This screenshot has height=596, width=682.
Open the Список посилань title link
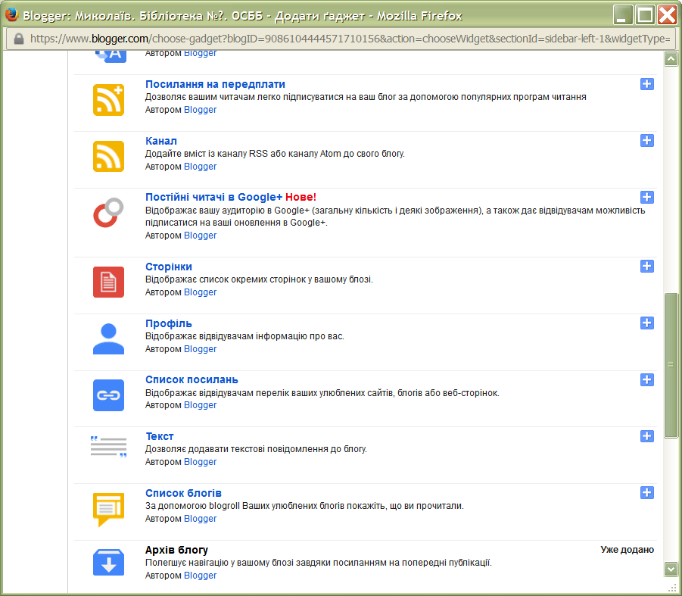192,379
